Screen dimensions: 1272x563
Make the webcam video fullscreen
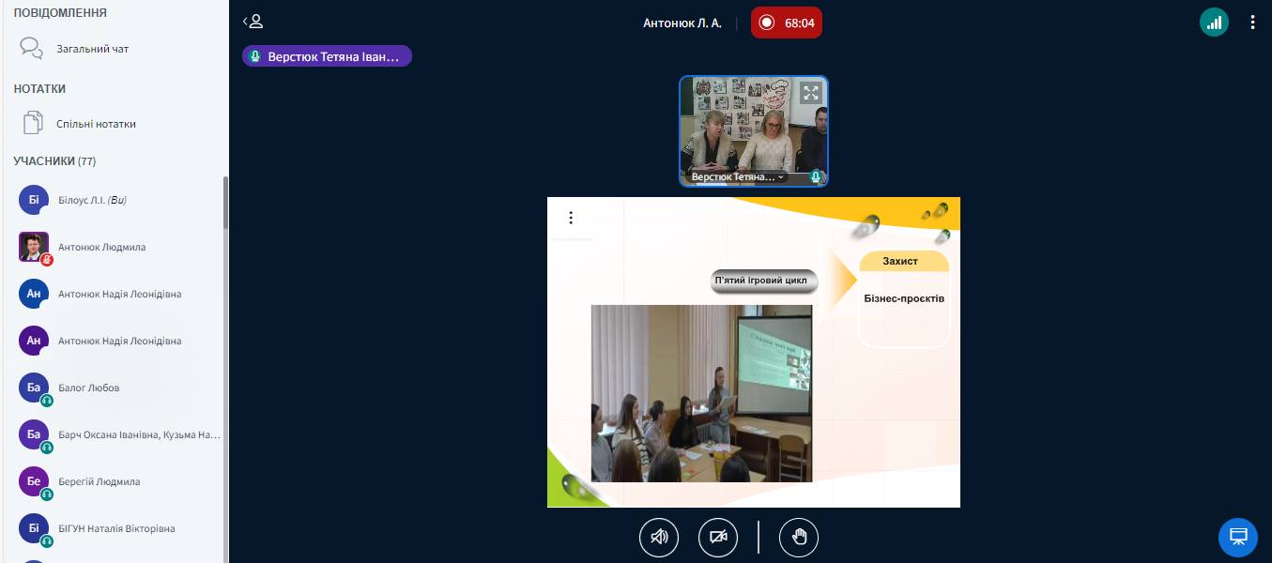click(x=810, y=93)
